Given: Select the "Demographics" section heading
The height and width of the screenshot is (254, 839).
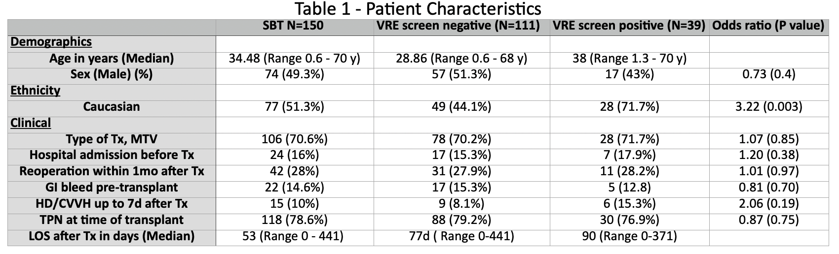Looking at the screenshot, I should 51,42.
